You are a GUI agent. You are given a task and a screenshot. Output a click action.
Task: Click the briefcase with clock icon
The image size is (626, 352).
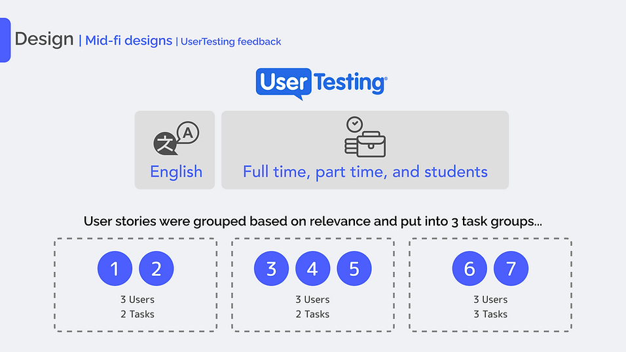point(365,136)
